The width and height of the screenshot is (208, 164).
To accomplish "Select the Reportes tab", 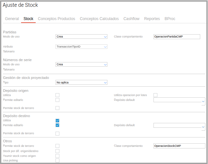I will [152, 19].
